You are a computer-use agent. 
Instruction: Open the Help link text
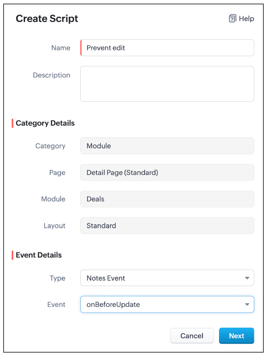[246, 19]
